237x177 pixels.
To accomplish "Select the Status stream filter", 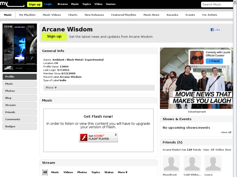I will click(109, 172).
